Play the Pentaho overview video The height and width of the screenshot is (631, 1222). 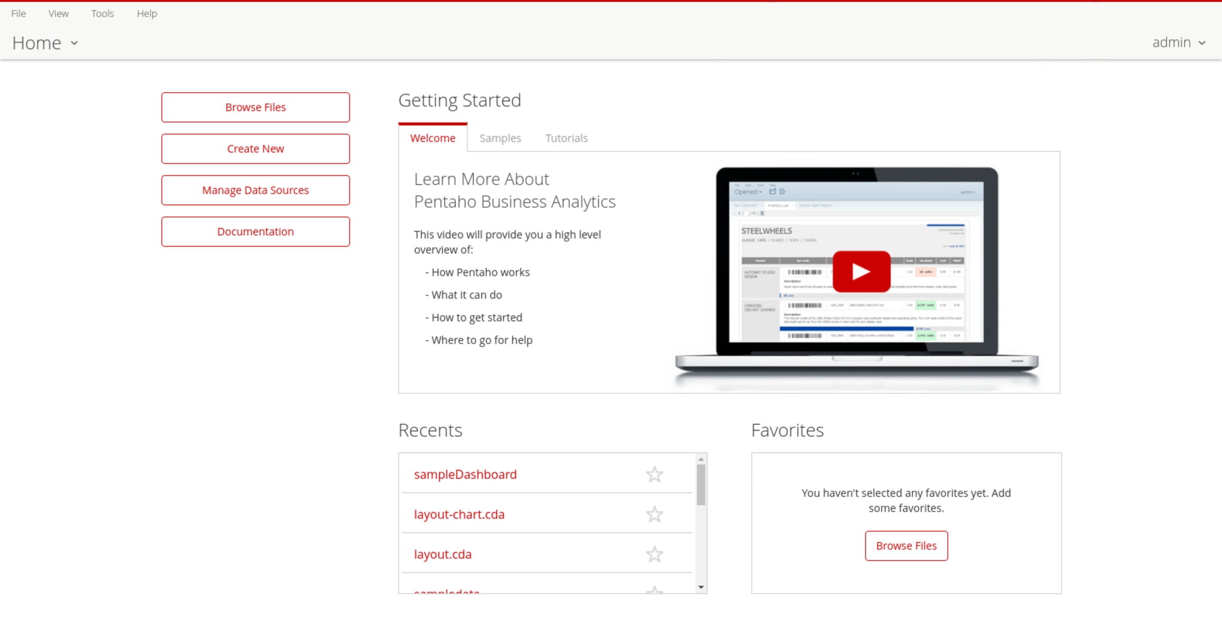coord(861,272)
